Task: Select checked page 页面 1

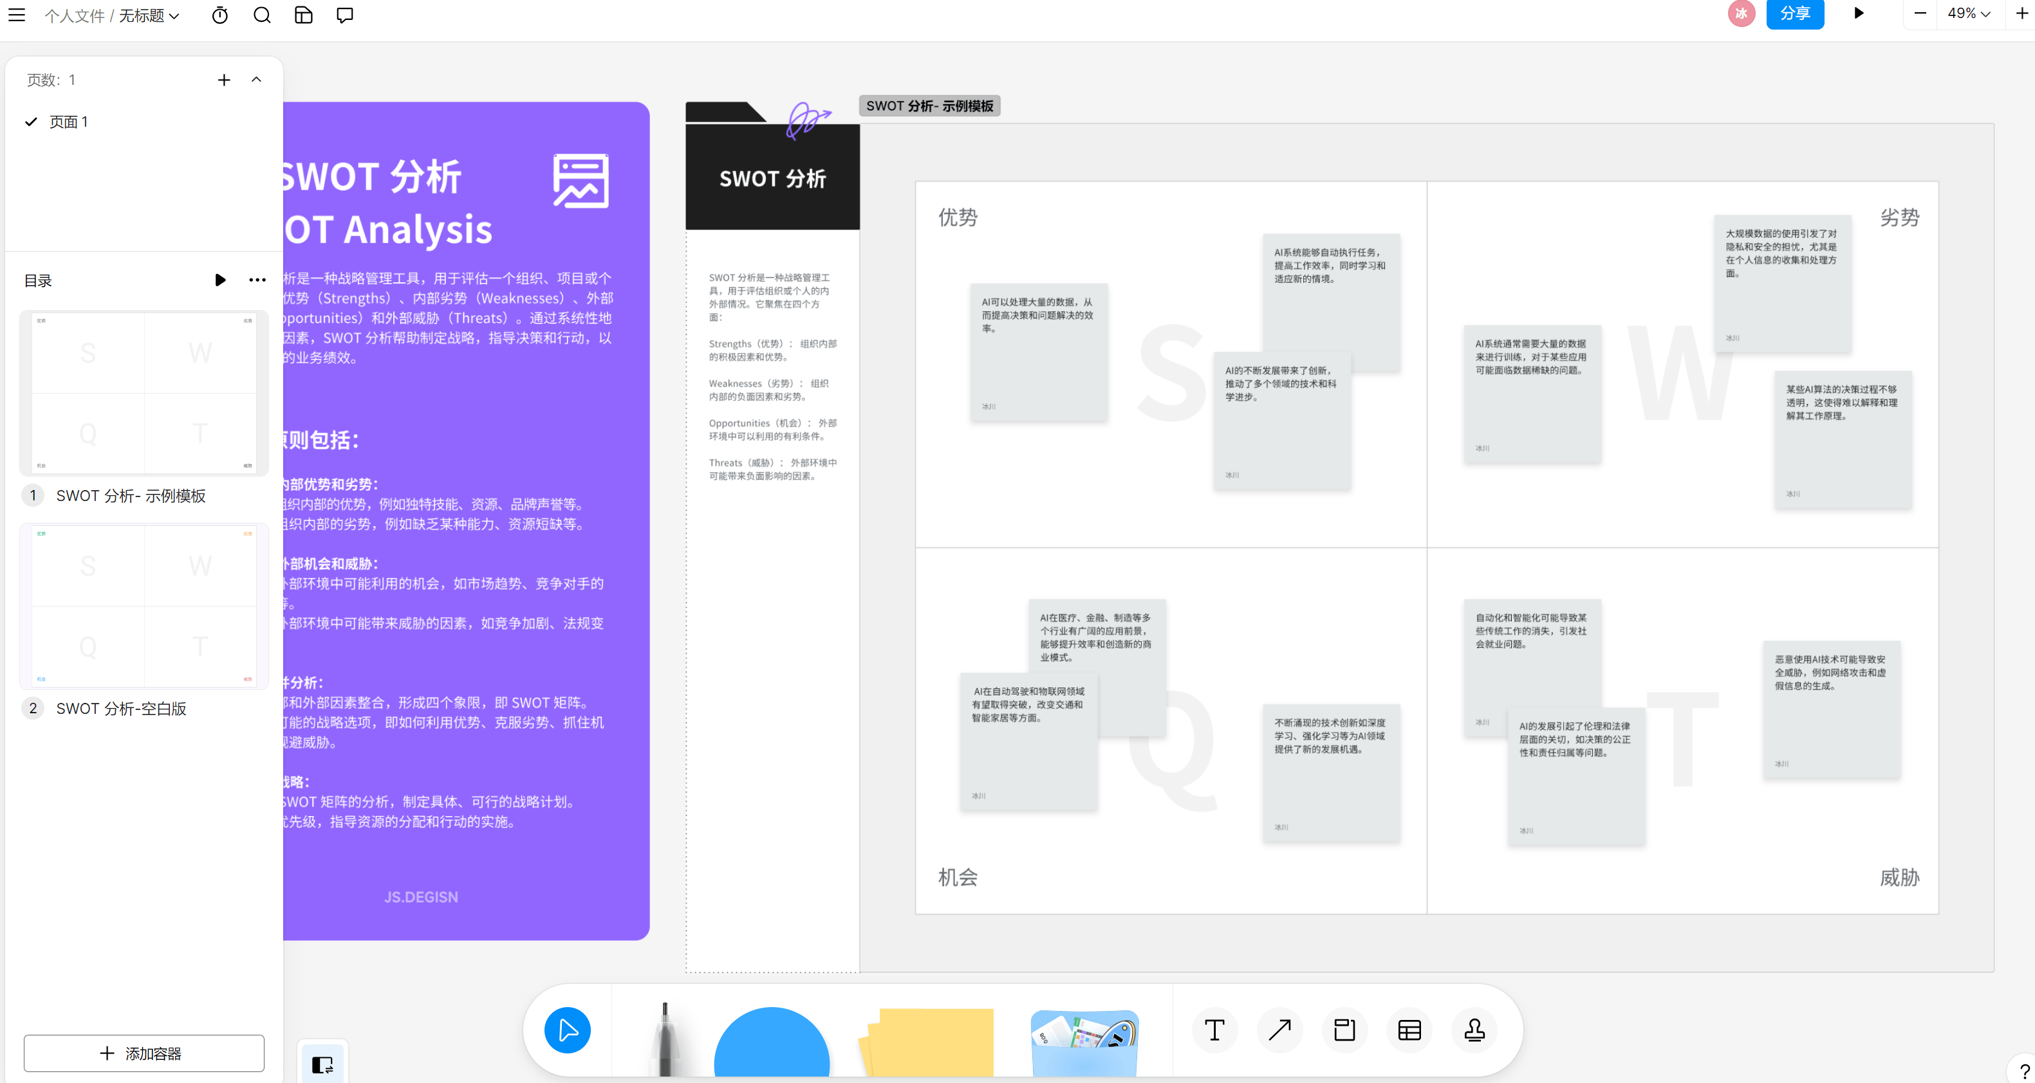Action: pyautogui.click(x=68, y=122)
